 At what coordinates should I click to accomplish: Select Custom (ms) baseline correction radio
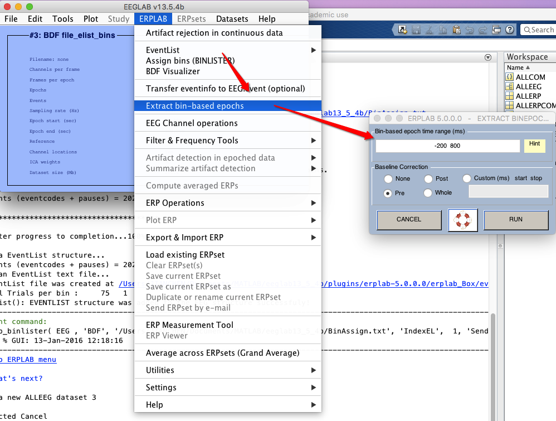point(467,178)
